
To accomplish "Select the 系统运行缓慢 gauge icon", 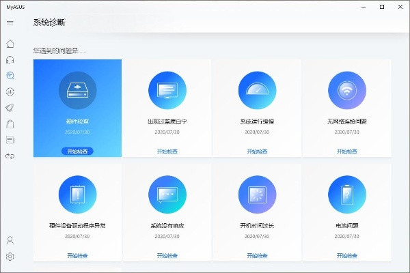I will [x=257, y=91].
